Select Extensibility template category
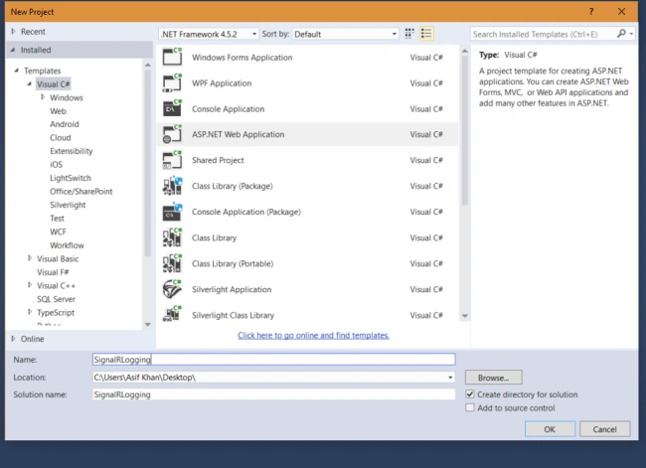This screenshot has width=646, height=468. [x=72, y=151]
